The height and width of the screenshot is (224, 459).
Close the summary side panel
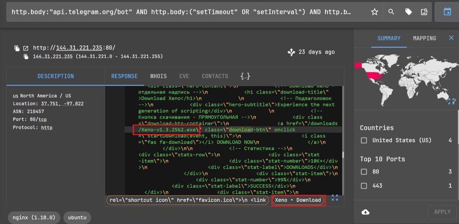point(451,38)
